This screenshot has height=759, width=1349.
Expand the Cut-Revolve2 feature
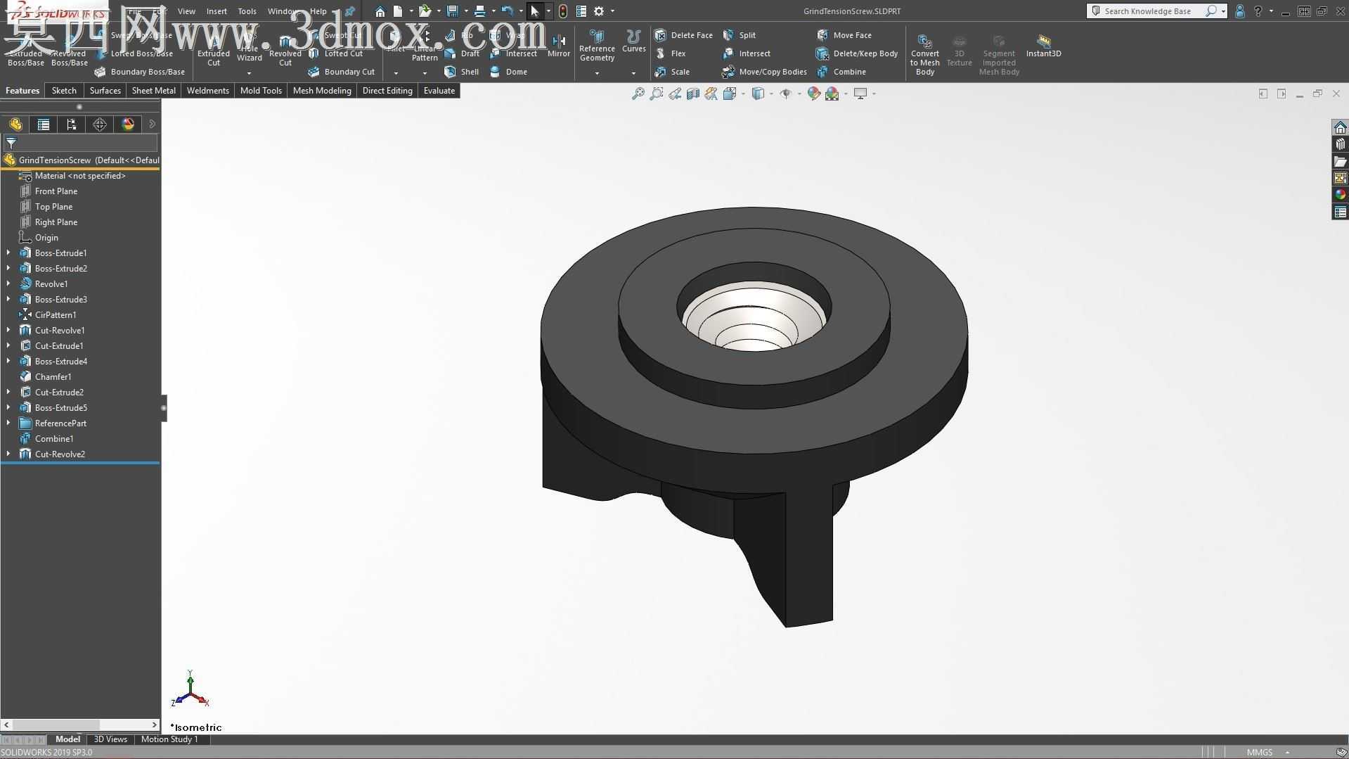tap(8, 454)
